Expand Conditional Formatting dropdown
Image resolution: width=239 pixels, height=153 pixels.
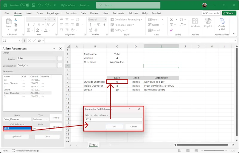coord(141,19)
